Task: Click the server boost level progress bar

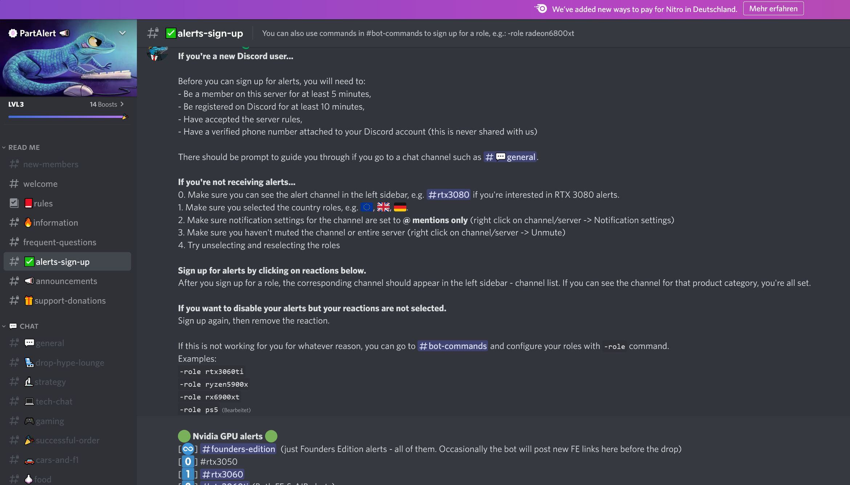Action: tap(65, 117)
